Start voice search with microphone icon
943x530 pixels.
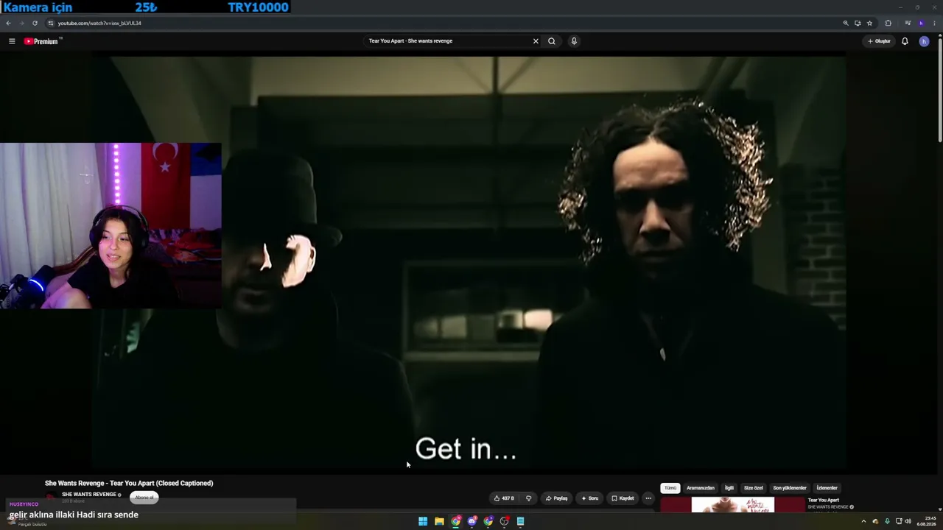[574, 41]
